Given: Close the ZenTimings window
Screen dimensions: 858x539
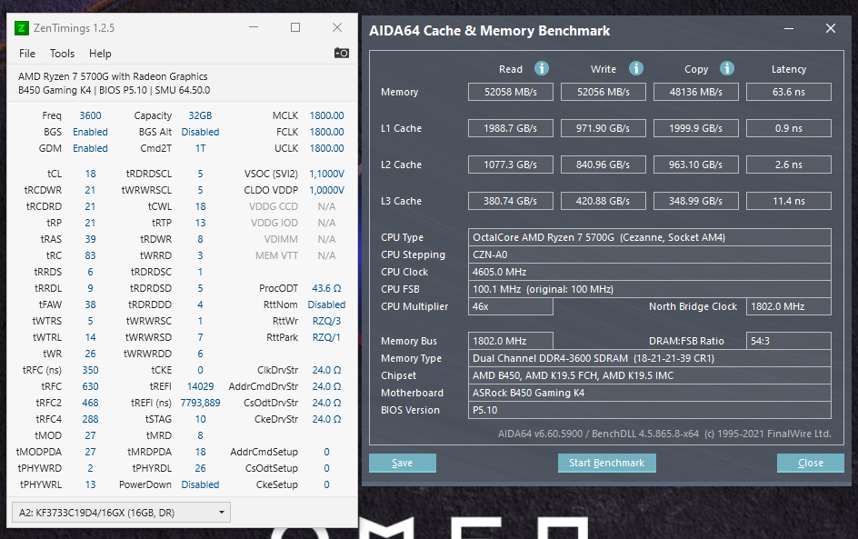Looking at the screenshot, I should 337,27.
